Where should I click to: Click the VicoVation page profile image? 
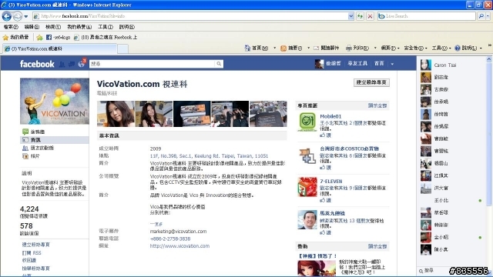55,101
